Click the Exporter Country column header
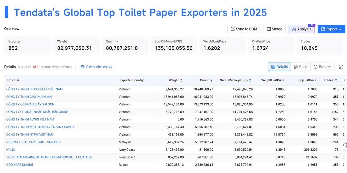The width and height of the screenshot is (347, 173). [132, 80]
